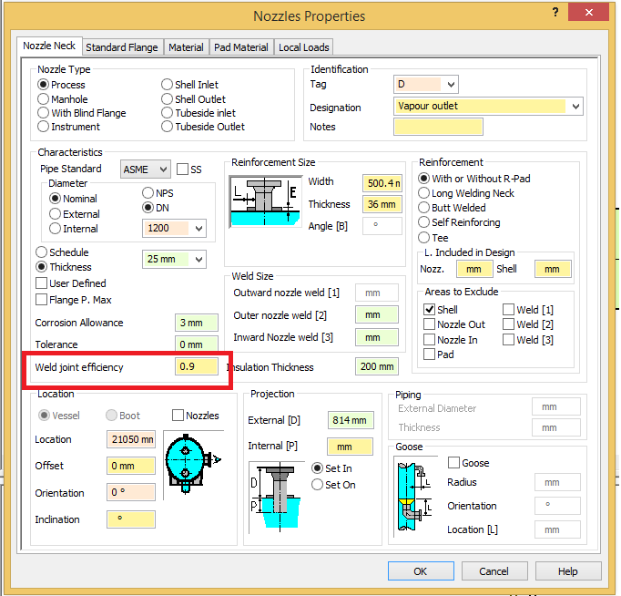Check the Flange P. Max option
This screenshot has width=621, height=596.
(42, 299)
